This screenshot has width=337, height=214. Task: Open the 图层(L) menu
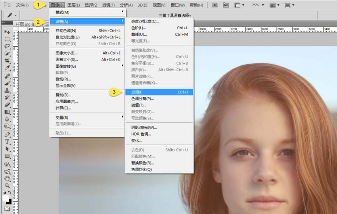point(73,5)
